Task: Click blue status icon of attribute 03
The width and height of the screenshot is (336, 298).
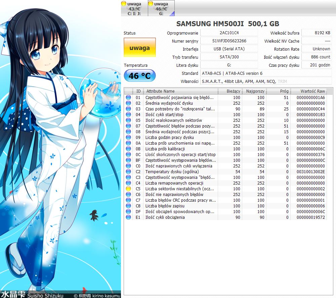Action: [128, 109]
